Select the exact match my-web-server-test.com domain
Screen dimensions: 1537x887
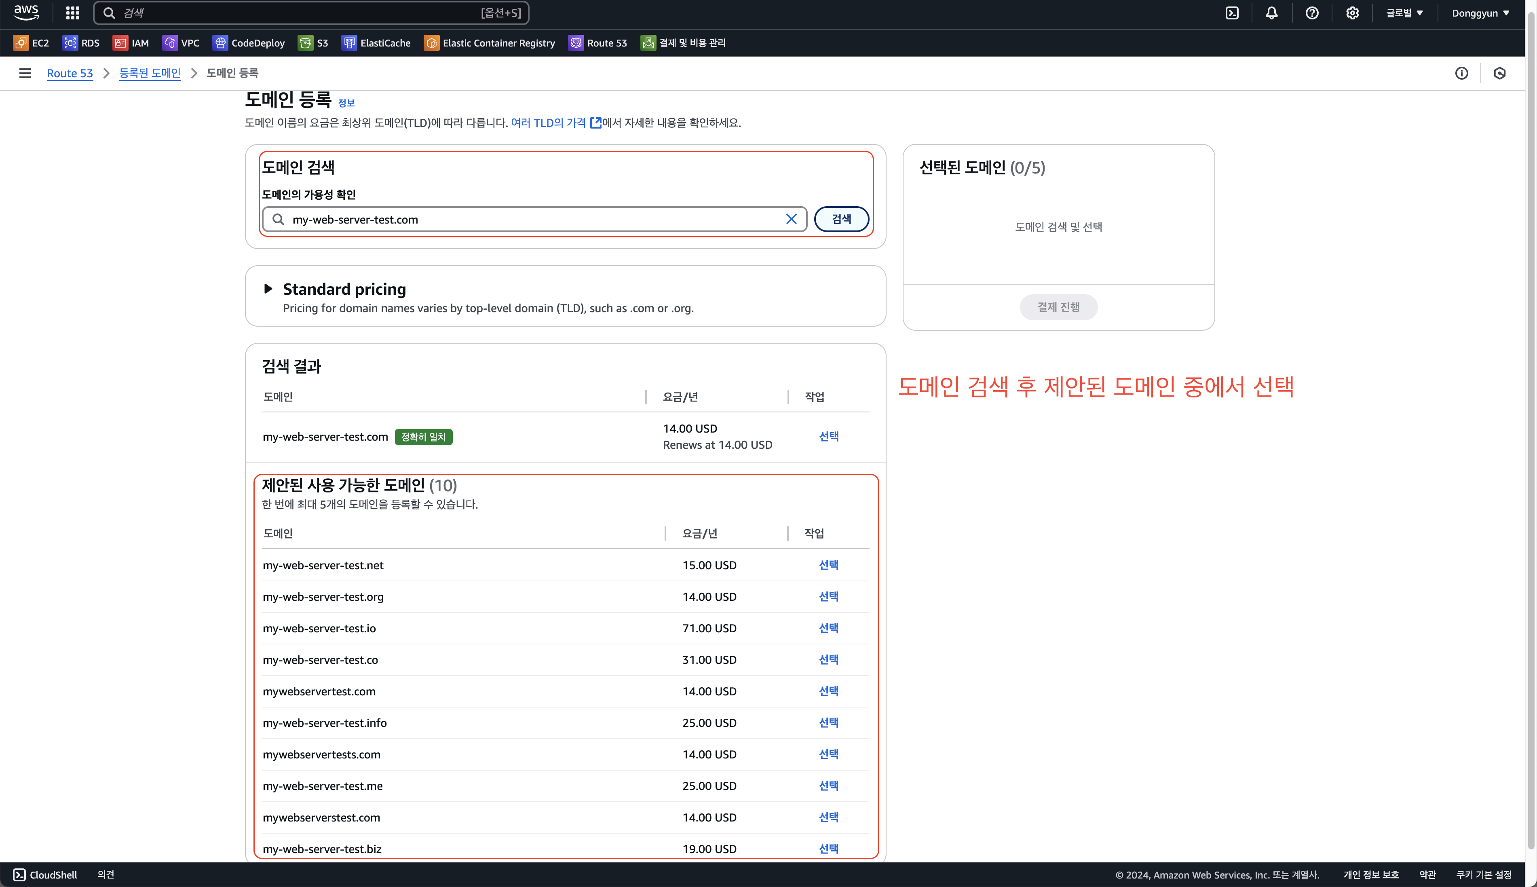click(828, 436)
